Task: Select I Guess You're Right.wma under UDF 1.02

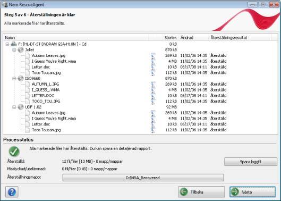Action: click(x=54, y=119)
